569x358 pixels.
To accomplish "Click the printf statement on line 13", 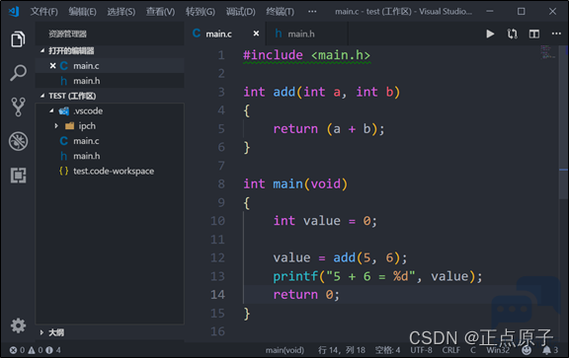I will tap(377, 276).
